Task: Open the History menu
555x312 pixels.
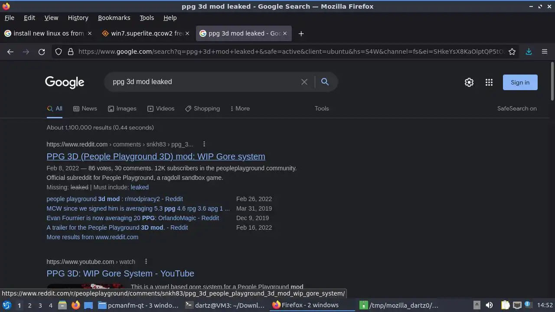Action: pyautogui.click(x=78, y=18)
